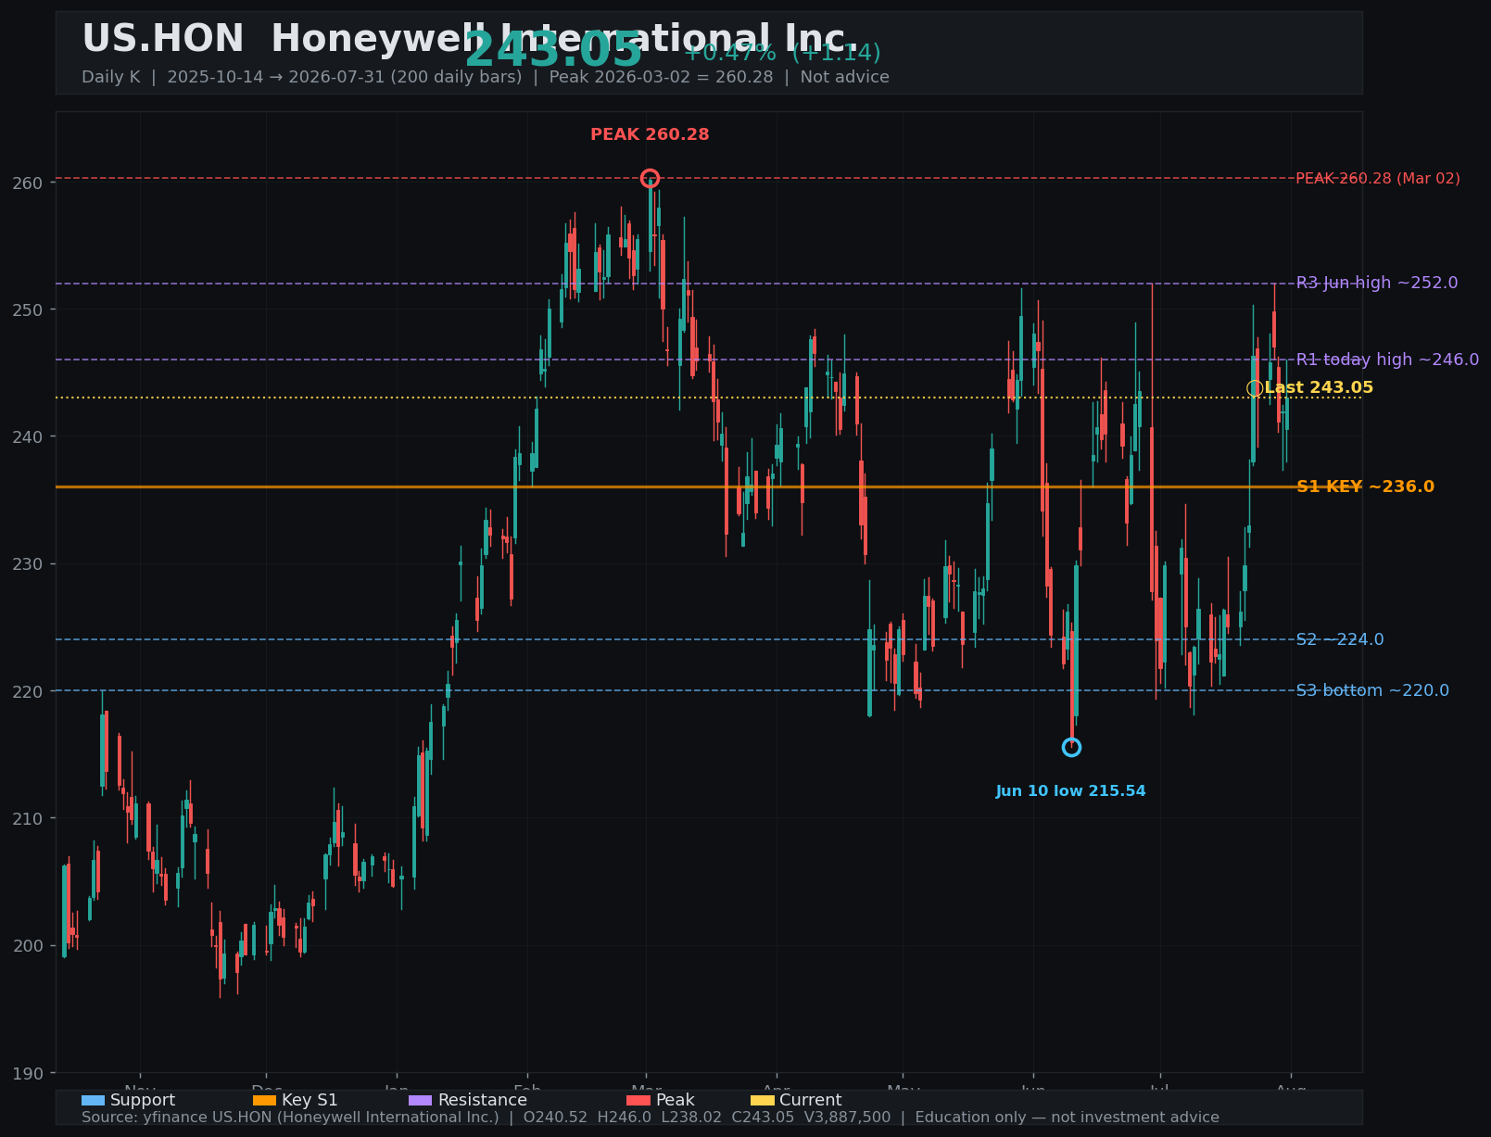Click the "Last 243.05" label
Image resolution: width=1491 pixels, height=1137 pixels.
(x=1319, y=388)
